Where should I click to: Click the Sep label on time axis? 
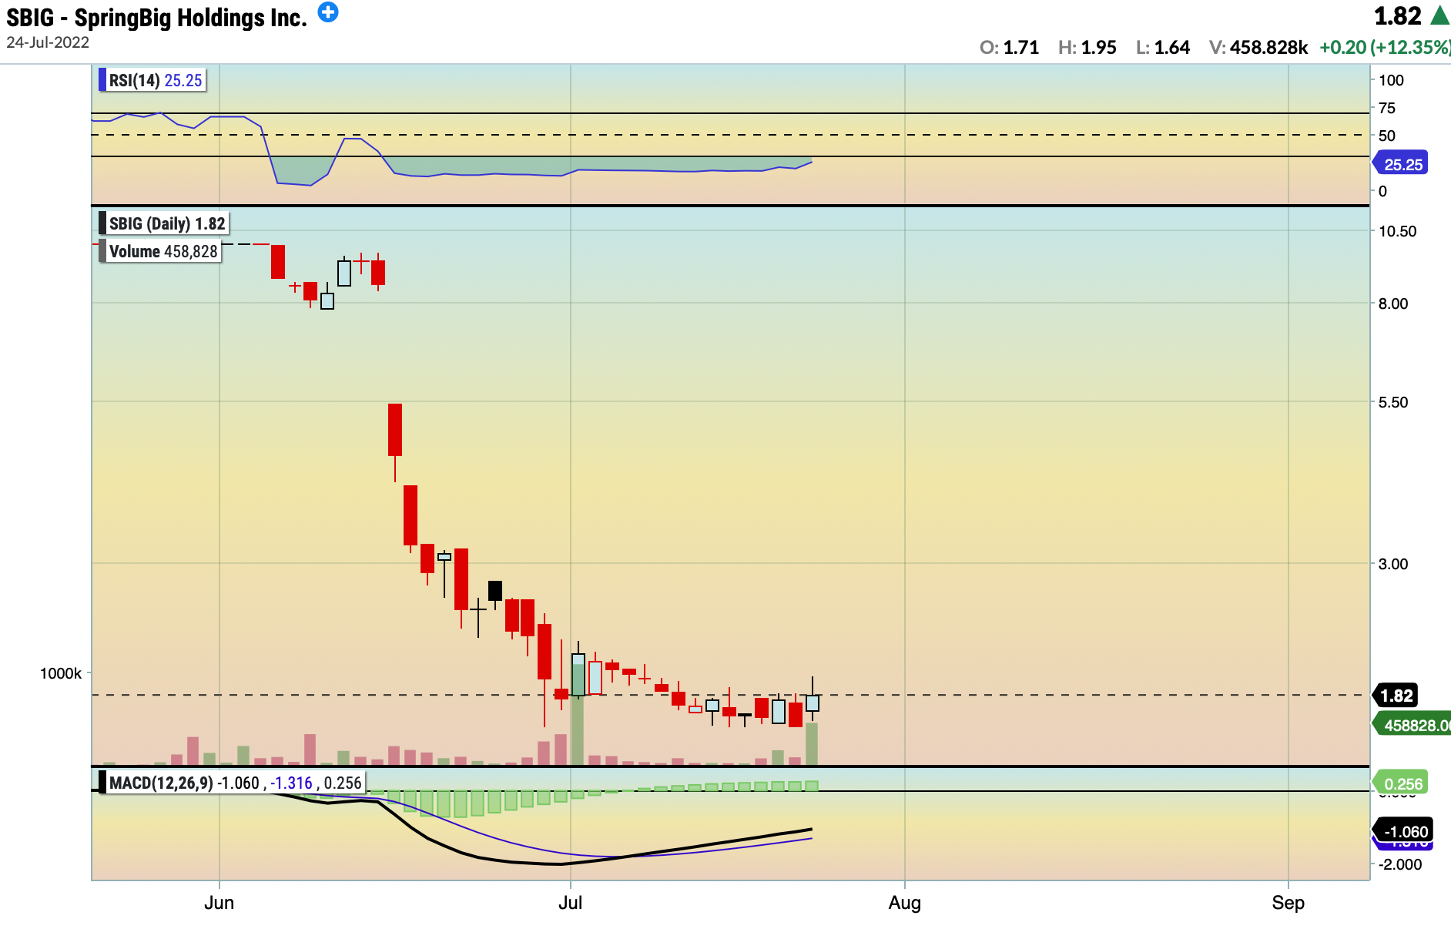[1288, 903]
